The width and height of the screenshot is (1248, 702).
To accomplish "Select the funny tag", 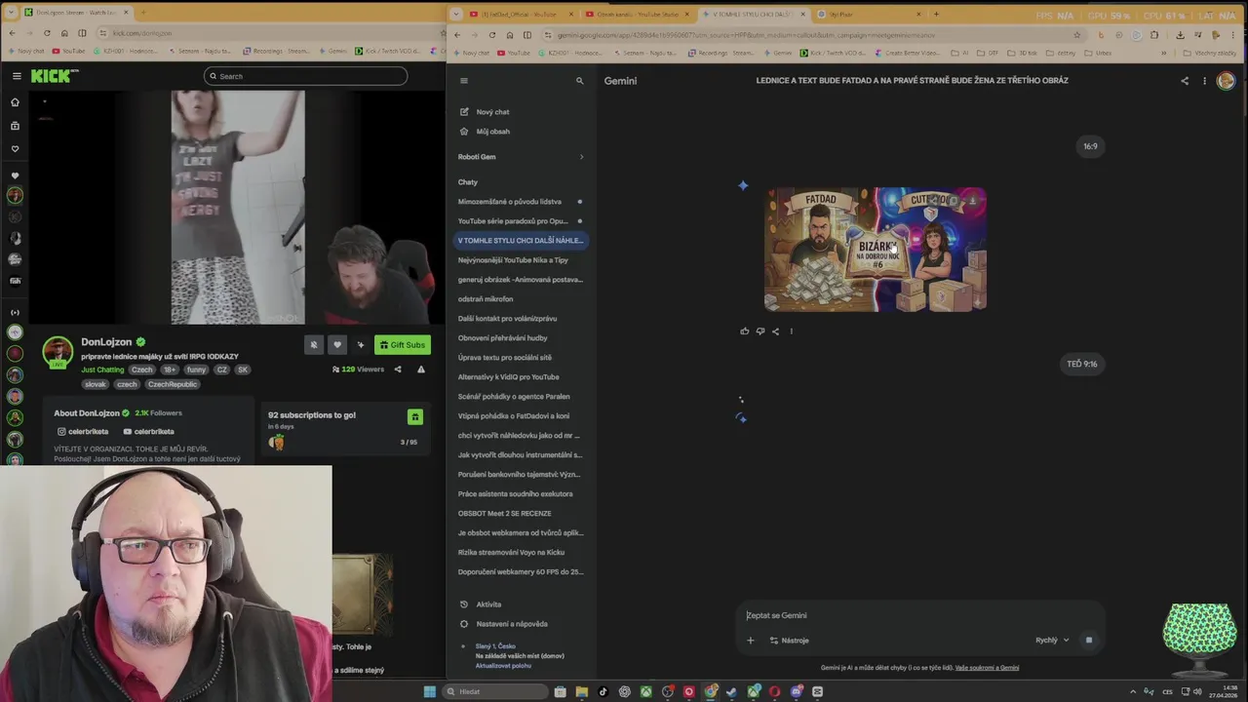I will (197, 370).
